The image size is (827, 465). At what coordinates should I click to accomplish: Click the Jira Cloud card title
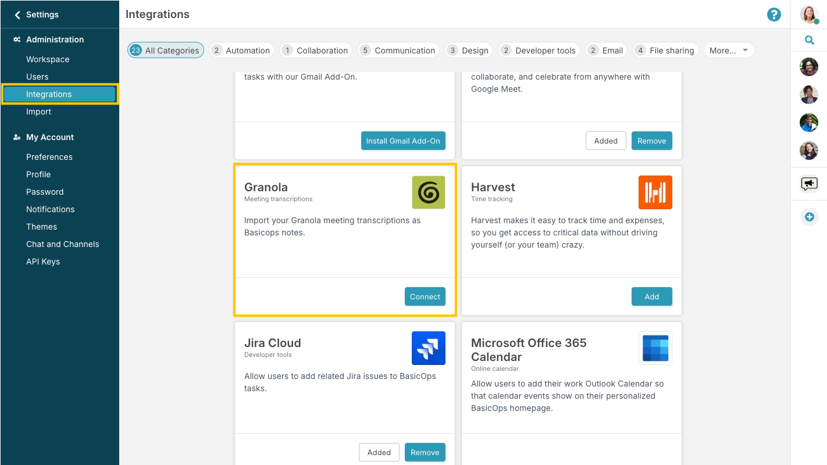click(273, 343)
